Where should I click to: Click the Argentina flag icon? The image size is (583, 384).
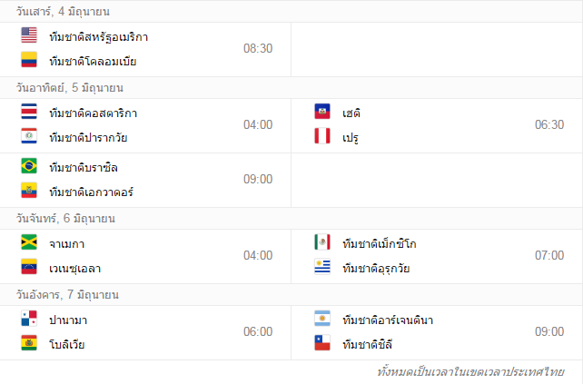(x=322, y=320)
